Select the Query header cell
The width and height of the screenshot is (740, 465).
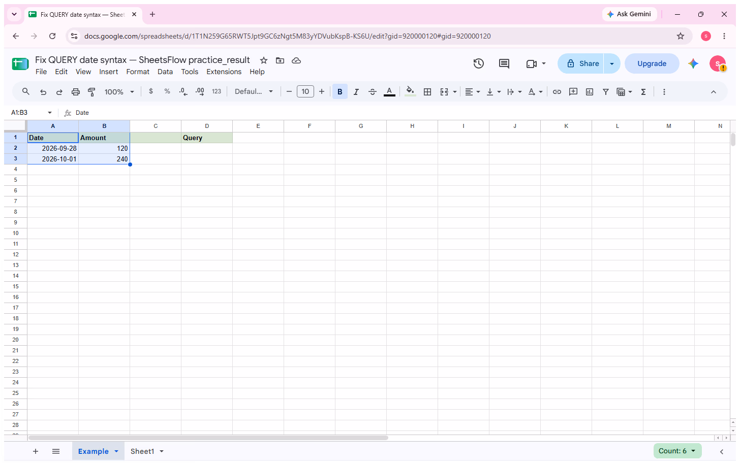(207, 138)
